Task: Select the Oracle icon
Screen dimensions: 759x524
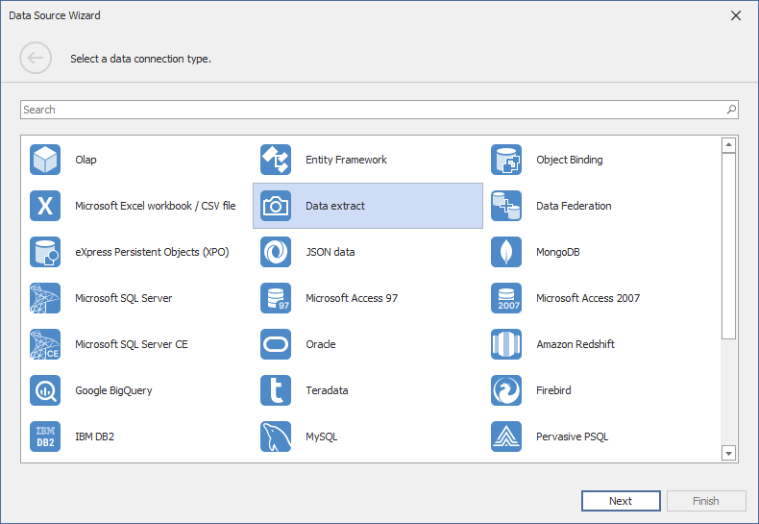Action: 276,344
